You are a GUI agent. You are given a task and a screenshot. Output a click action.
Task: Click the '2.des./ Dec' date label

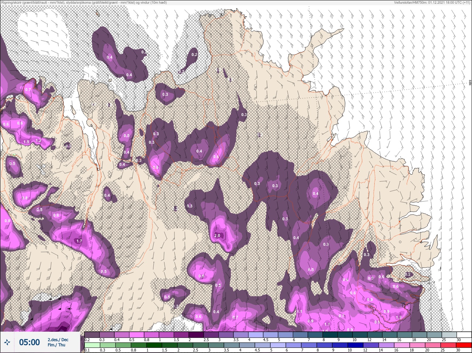point(58,340)
